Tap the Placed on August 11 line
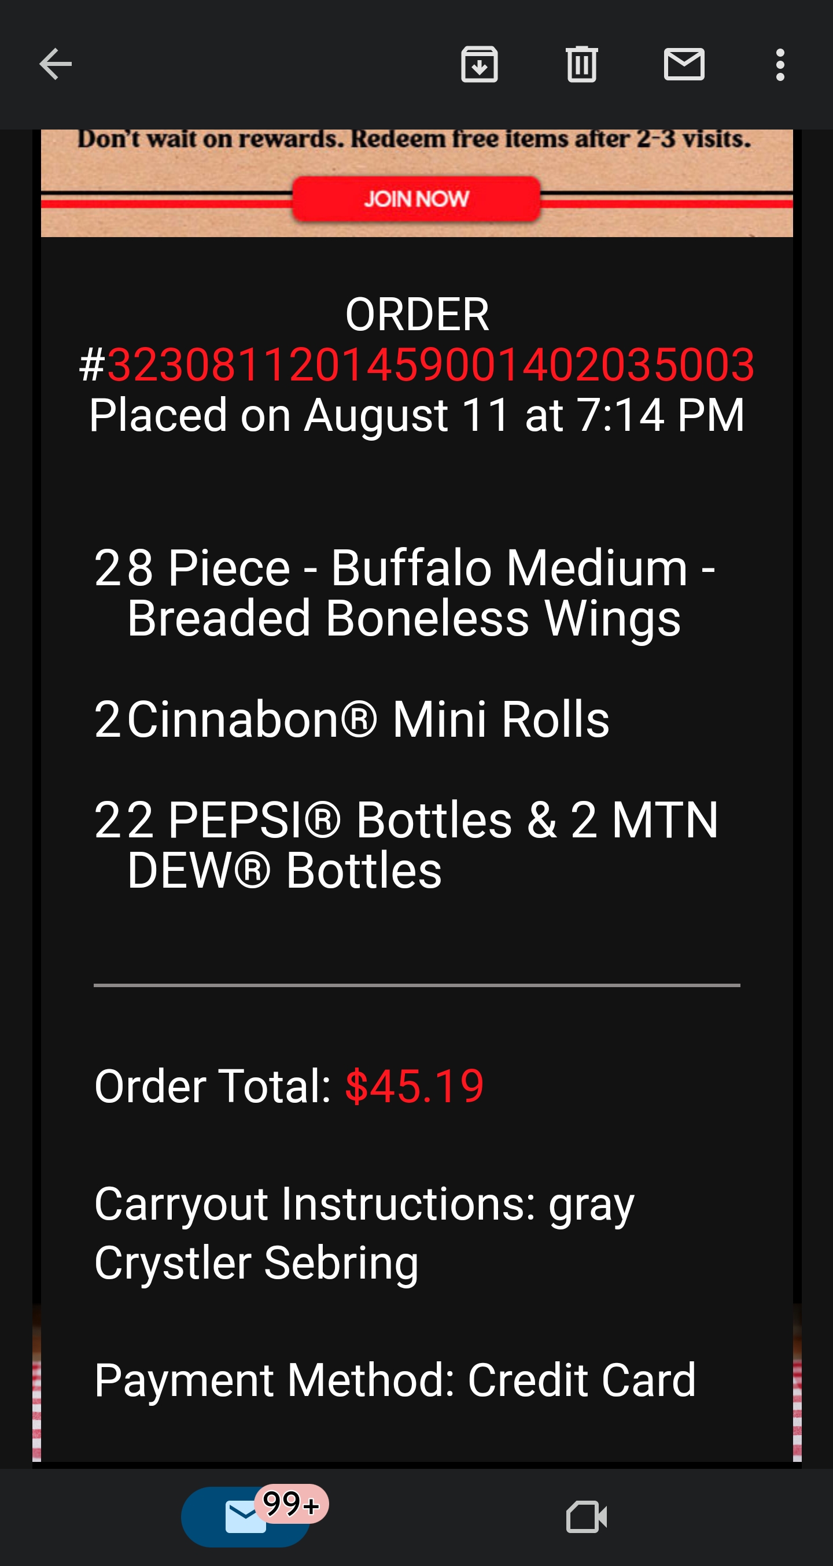 pos(417,415)
